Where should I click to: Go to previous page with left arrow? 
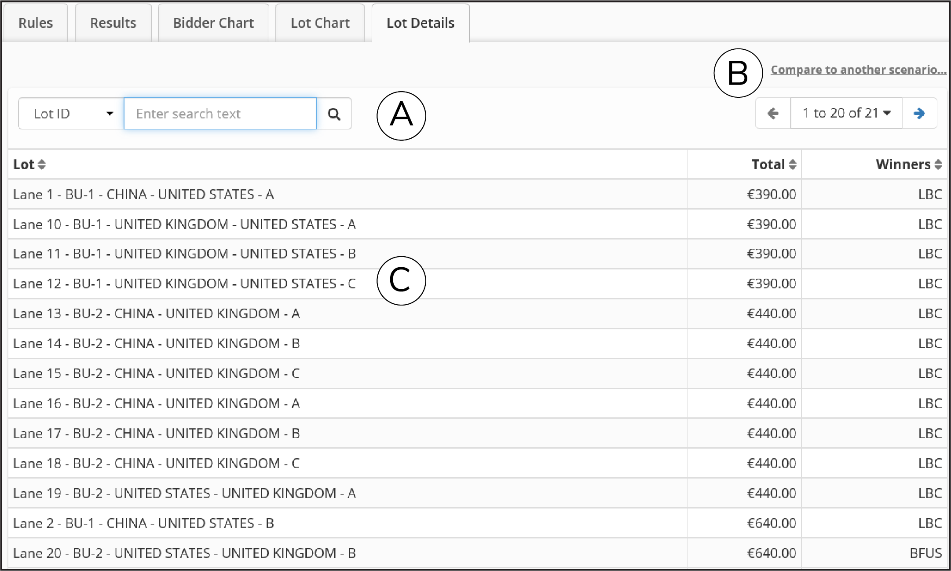tap(773, 114)
